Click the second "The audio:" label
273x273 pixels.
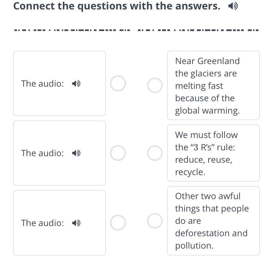(42, 153)
